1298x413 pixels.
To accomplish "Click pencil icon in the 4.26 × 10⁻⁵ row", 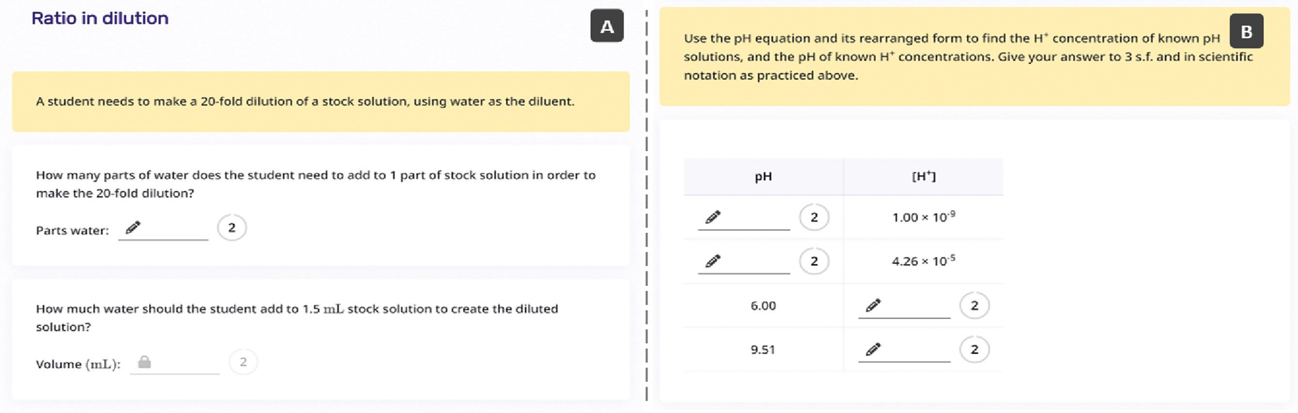I will [712, 261].
